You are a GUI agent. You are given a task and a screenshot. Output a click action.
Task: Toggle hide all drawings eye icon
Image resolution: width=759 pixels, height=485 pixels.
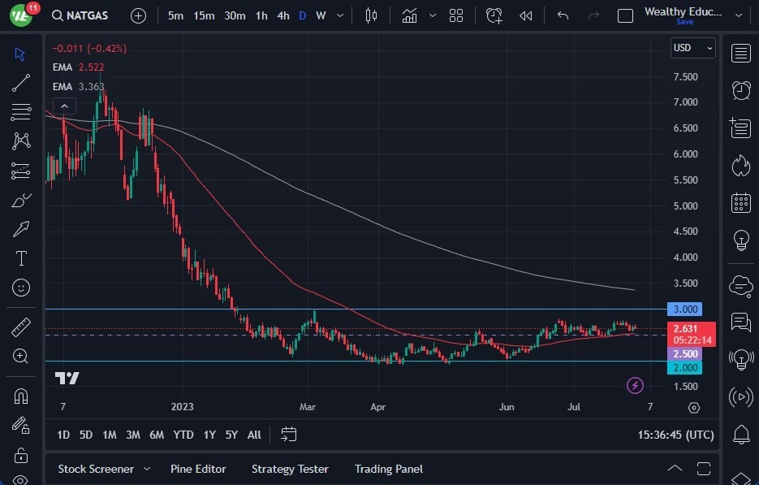(21, 480)
